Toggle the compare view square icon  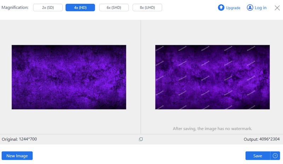coord(141,139)
